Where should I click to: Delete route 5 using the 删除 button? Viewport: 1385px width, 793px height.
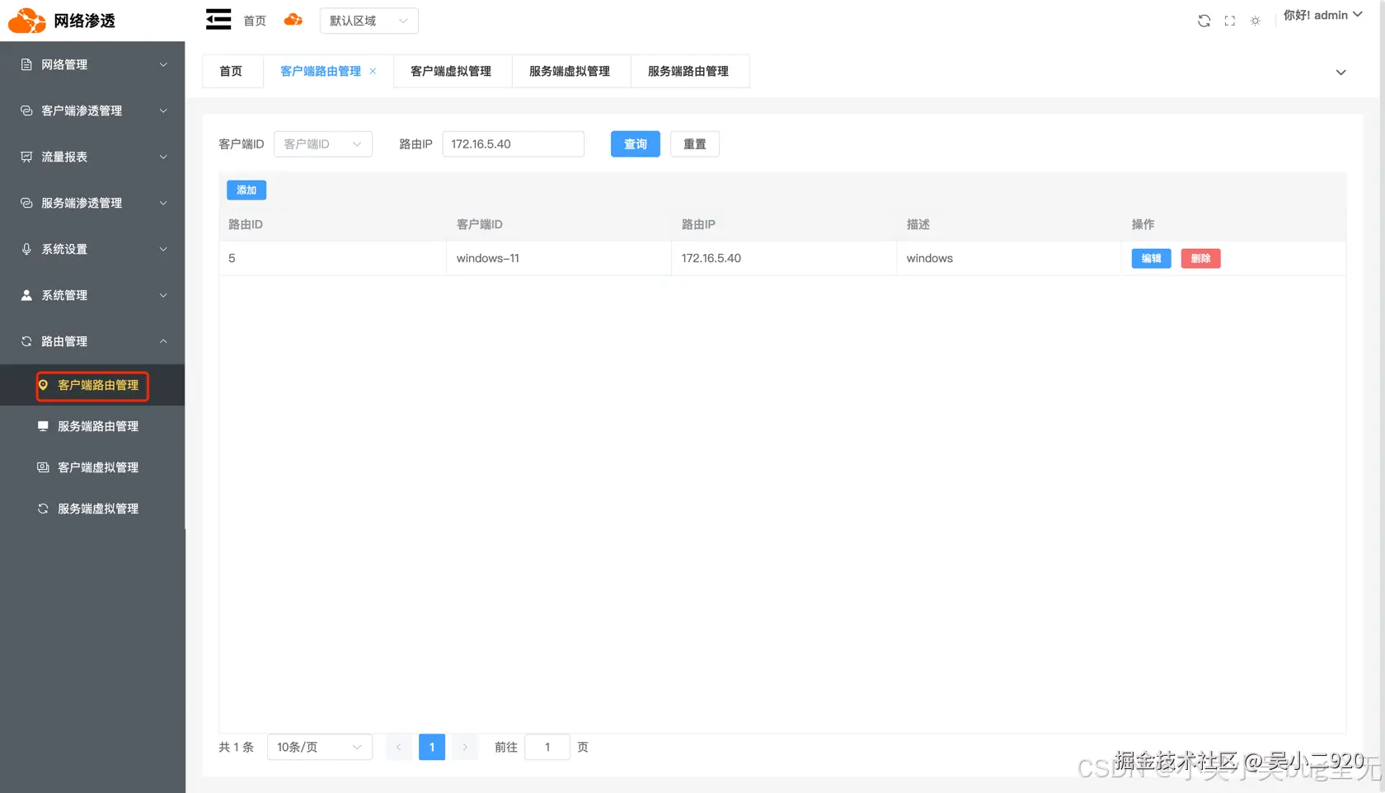[1200, 258]
